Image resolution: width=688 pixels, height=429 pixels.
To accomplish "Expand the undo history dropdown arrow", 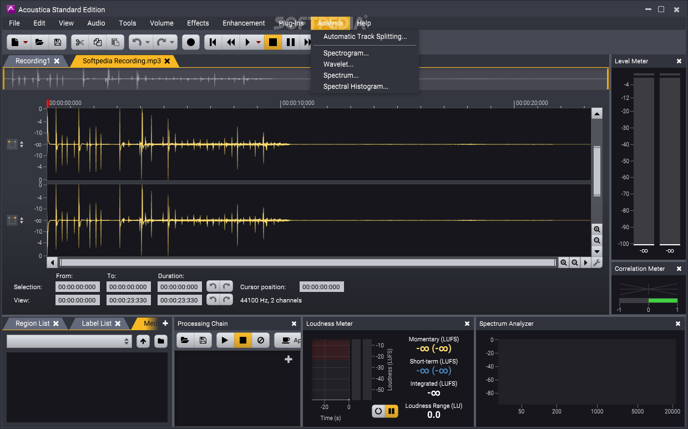I will 148,42.
